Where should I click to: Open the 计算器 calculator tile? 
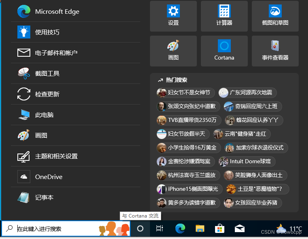[224, 16]
